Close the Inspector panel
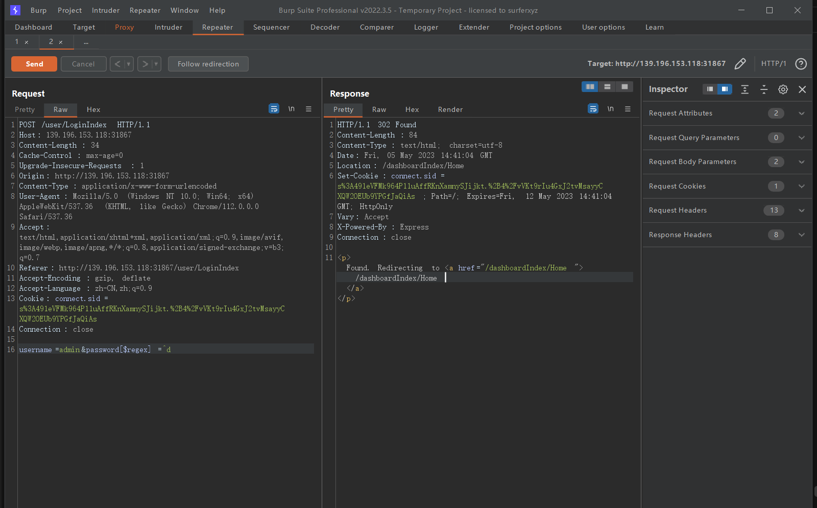Image resolution: width=817 pixels, height=508 pixels. tap(802, 89)
